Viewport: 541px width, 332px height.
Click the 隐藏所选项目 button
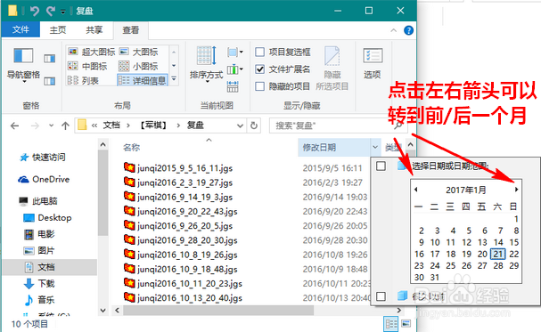[332, 69]
